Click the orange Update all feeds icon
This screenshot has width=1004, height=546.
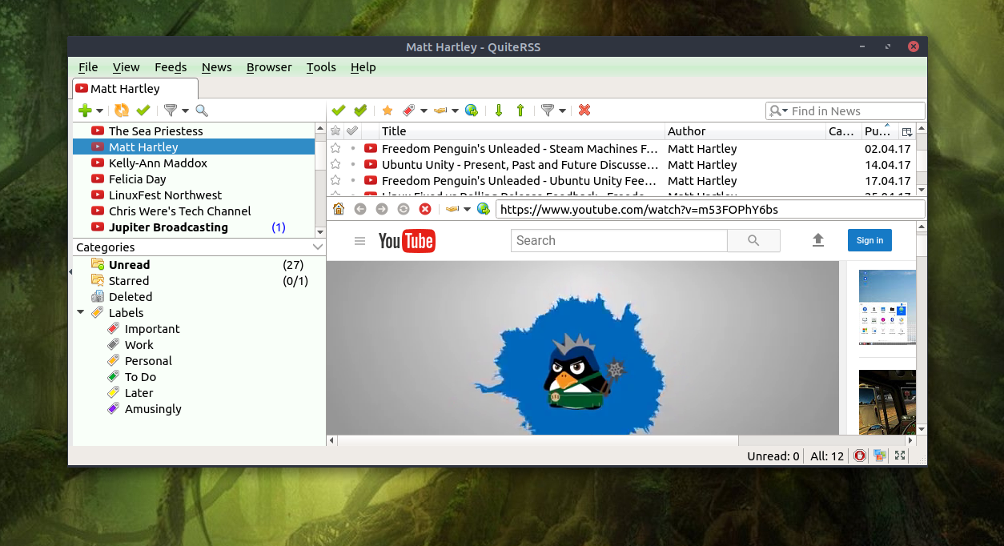click(122, 110)
